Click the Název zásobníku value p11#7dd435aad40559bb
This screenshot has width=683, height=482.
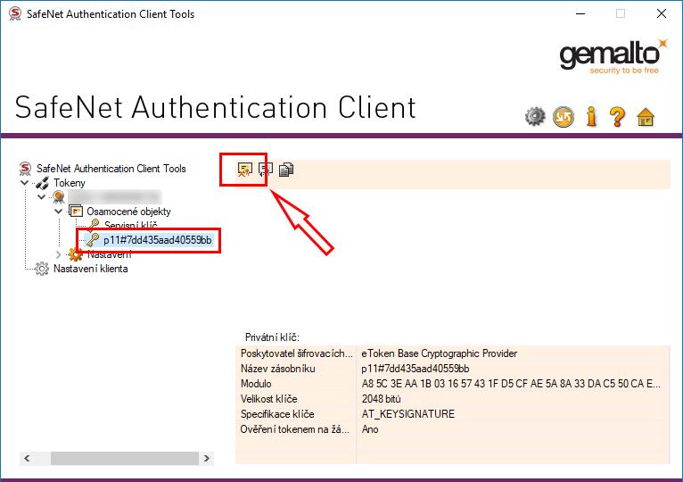(416, 369)
